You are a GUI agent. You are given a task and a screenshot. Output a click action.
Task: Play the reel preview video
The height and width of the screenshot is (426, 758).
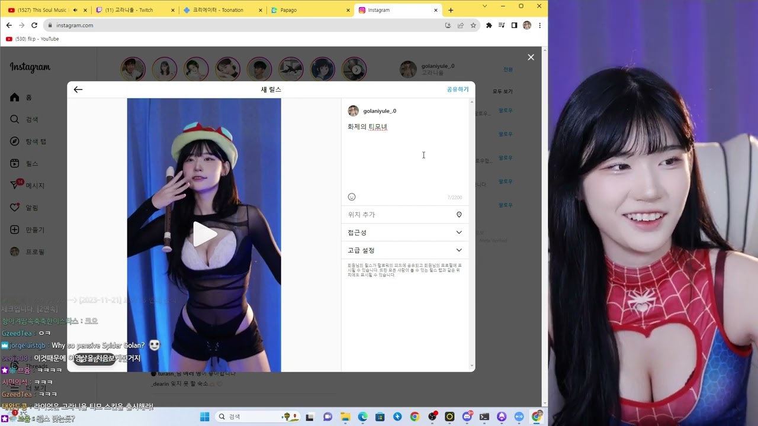204,234
